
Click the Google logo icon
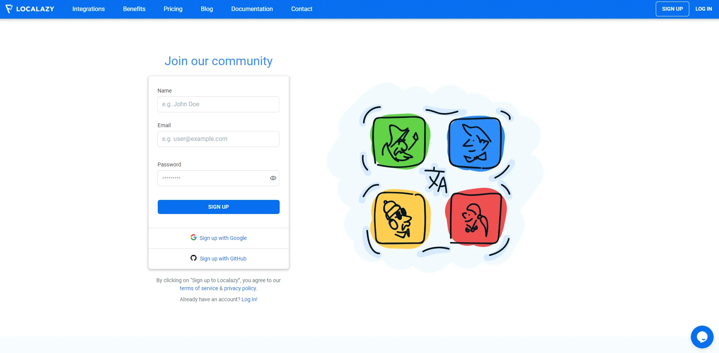[194, 237]
